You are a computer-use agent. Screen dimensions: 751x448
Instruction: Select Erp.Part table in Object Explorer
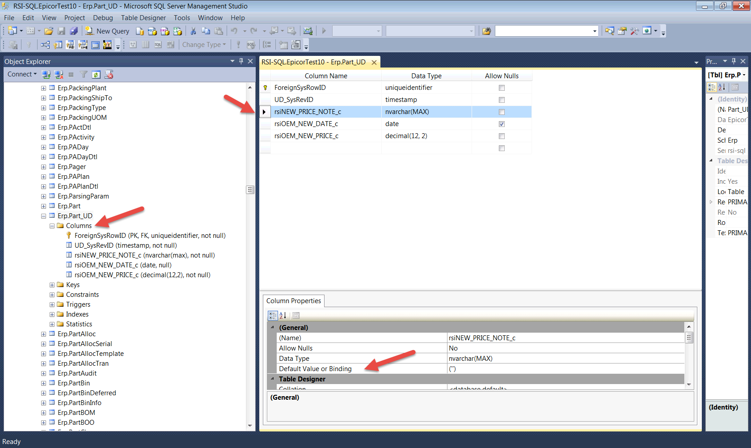tap(69, 206)
